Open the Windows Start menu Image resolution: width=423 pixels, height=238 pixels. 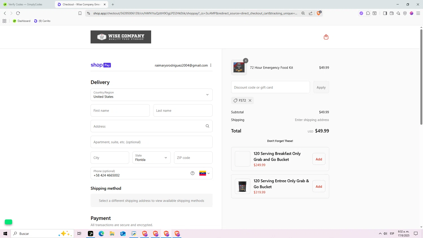5,233
